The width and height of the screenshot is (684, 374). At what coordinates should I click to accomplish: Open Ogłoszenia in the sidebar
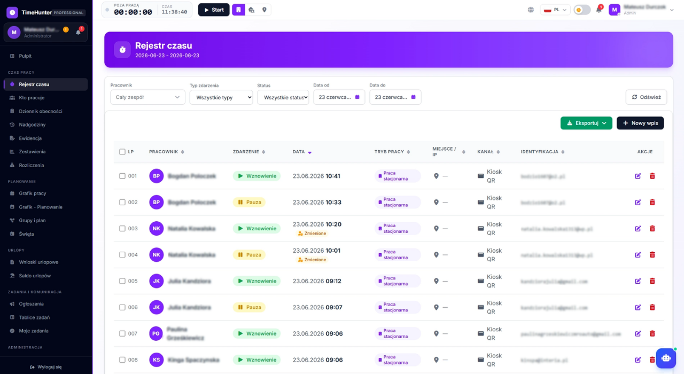(45, 303)
